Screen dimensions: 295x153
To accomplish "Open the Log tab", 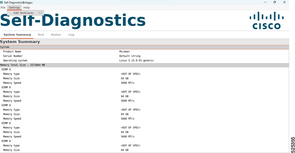I will point(71,34).
